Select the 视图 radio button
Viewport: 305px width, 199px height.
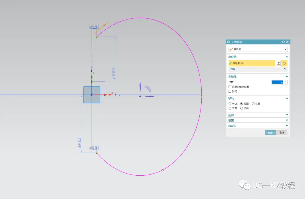pos(241,104)
